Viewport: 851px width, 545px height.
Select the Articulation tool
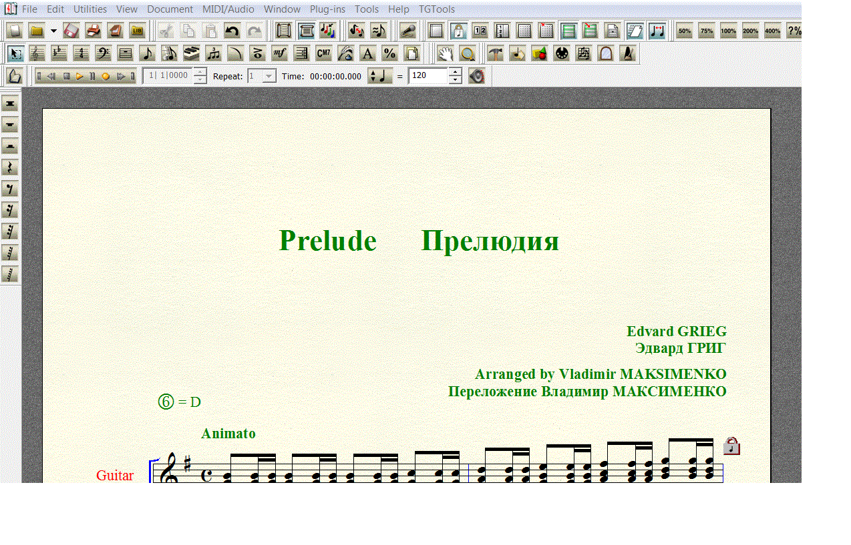[x=258, y=53]
